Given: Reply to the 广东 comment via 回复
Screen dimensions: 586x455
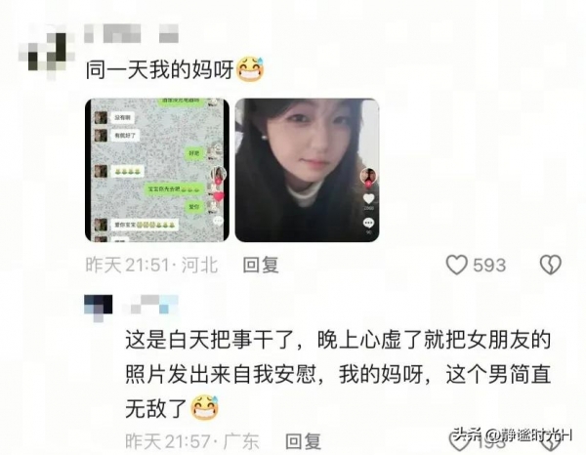Looking at the screenshot, I should pos(303,441).
